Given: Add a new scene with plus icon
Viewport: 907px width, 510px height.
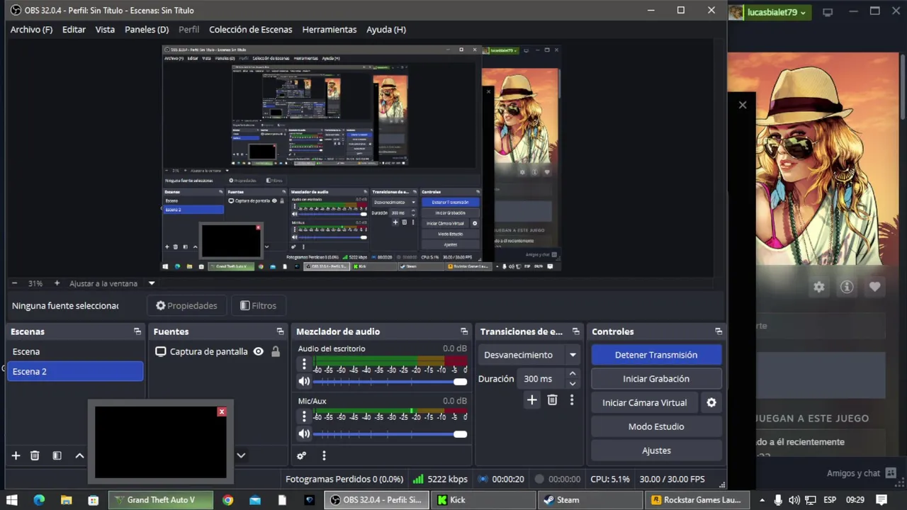Looking at the screenshot, I should 16,455.
